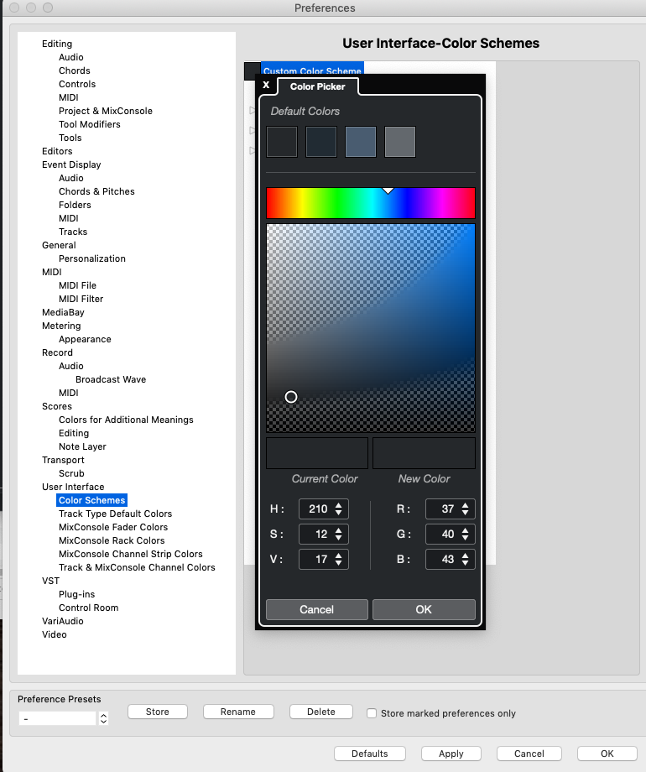This screenshot has height=772, width=646.
Task: Select Project & MixConsole under Editing
Action: pyautogui.click(x=106, y=111)
